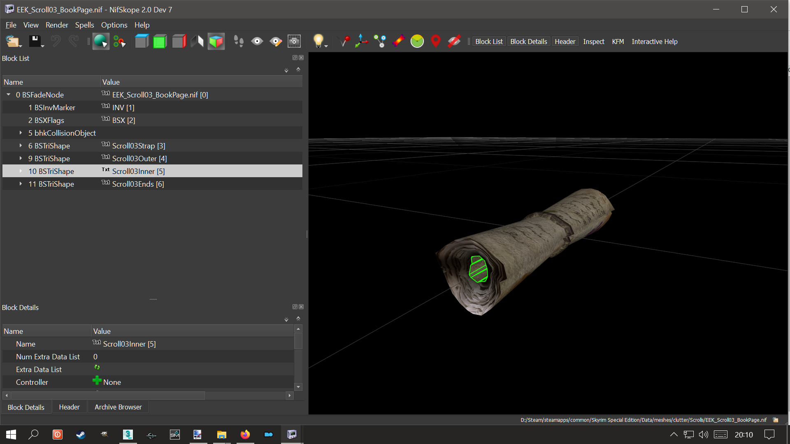Toggle the hidden-eye crossed out icon

pos(454,41)
